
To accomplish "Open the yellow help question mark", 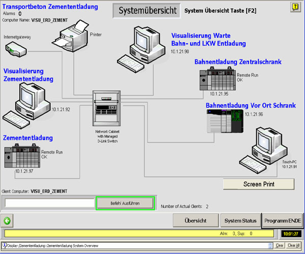I will click(294, 6).
